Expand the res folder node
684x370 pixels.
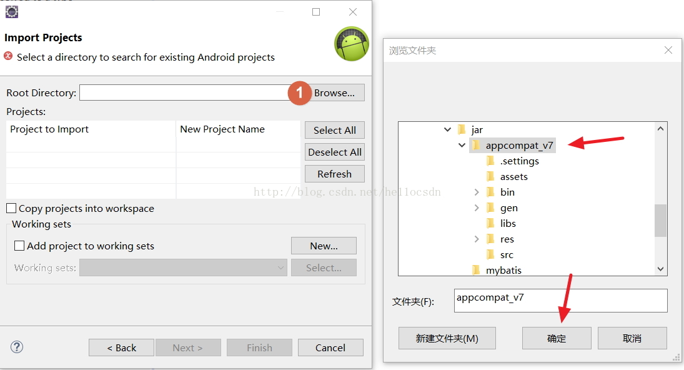[477, 239]
